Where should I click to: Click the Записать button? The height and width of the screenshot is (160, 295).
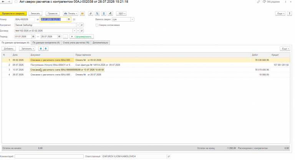(x=35, y=13)
